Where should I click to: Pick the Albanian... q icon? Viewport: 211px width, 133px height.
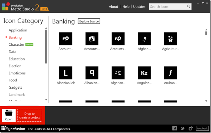92,73
